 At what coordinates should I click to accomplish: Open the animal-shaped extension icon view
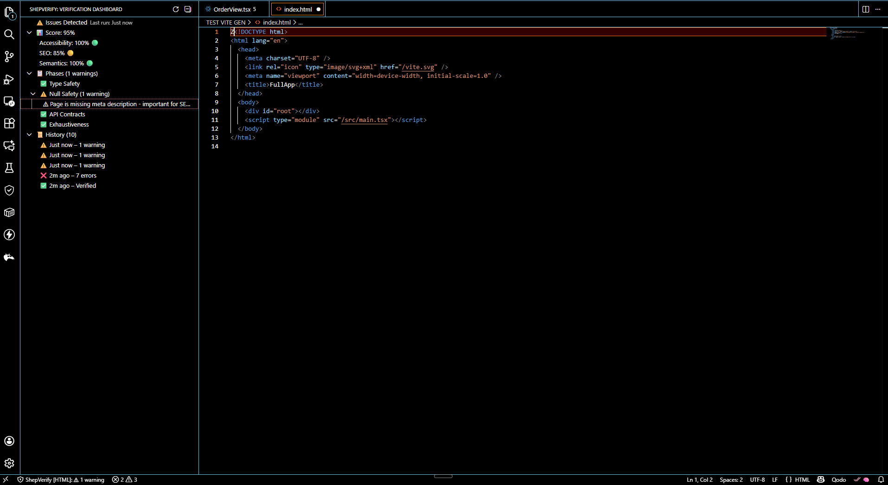(x=9, y=257)
